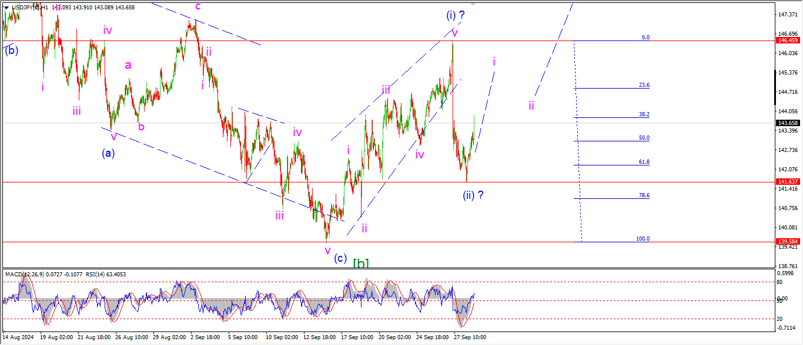
Task: Select the 141.637 red price label
Action: pyautogui.click(x=788, y=182)
